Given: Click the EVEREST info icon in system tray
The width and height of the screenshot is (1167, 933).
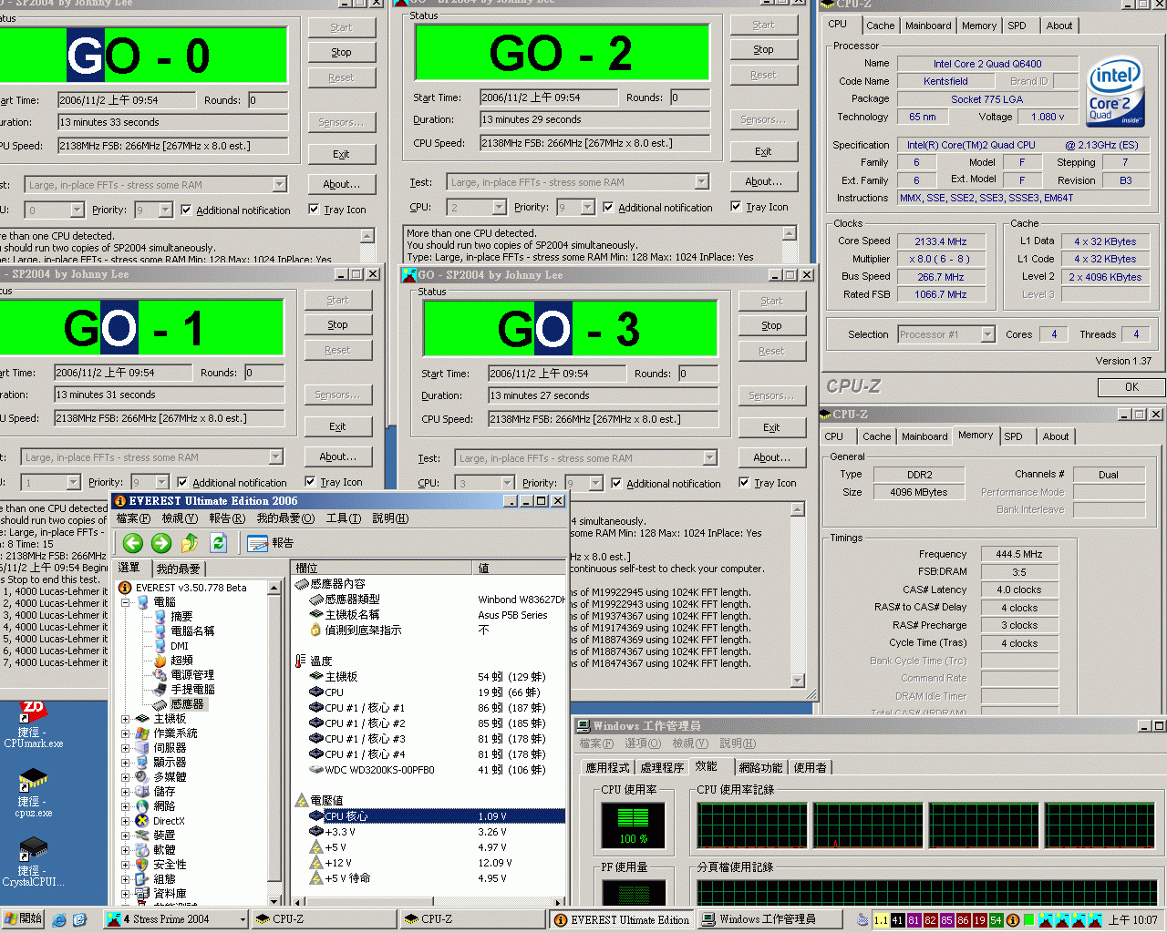Looking at the screenshot, I should 1013,920.
